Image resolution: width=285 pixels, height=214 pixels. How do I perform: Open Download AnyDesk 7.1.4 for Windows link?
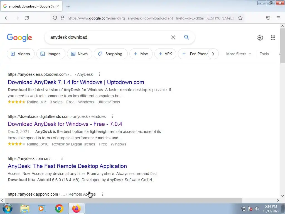point(76,82)
